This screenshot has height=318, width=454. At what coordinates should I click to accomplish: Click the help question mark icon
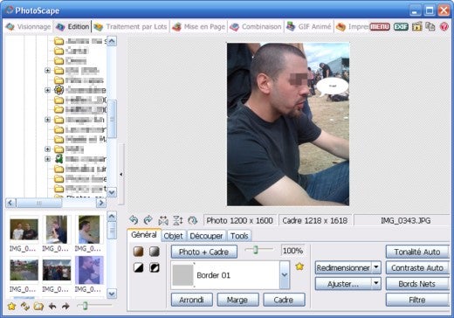(x=444, y=27)
